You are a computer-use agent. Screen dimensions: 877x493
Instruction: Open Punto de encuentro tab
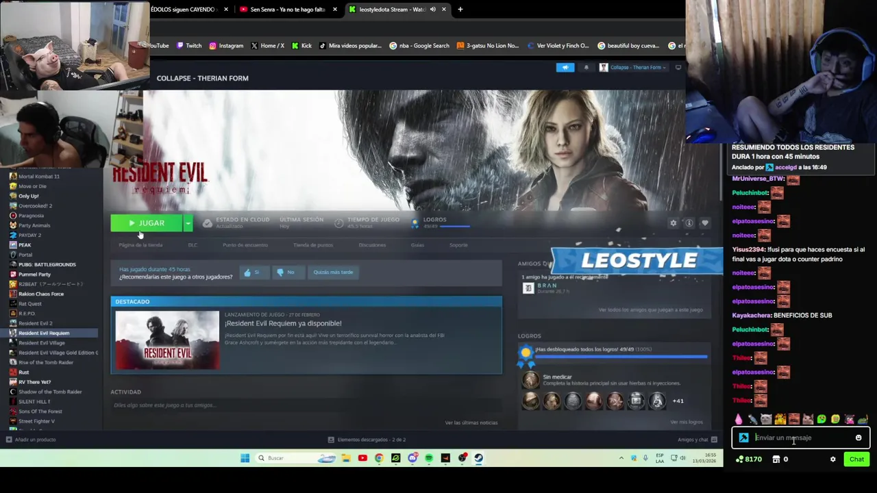point(245,245)
